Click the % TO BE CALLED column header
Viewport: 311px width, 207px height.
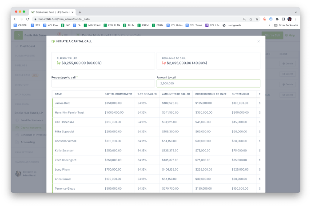(147, 94)
